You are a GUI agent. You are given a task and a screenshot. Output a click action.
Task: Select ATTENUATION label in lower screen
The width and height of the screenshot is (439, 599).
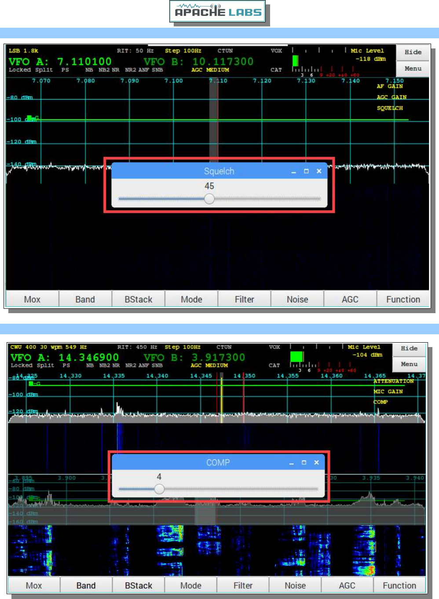point(394,381)
